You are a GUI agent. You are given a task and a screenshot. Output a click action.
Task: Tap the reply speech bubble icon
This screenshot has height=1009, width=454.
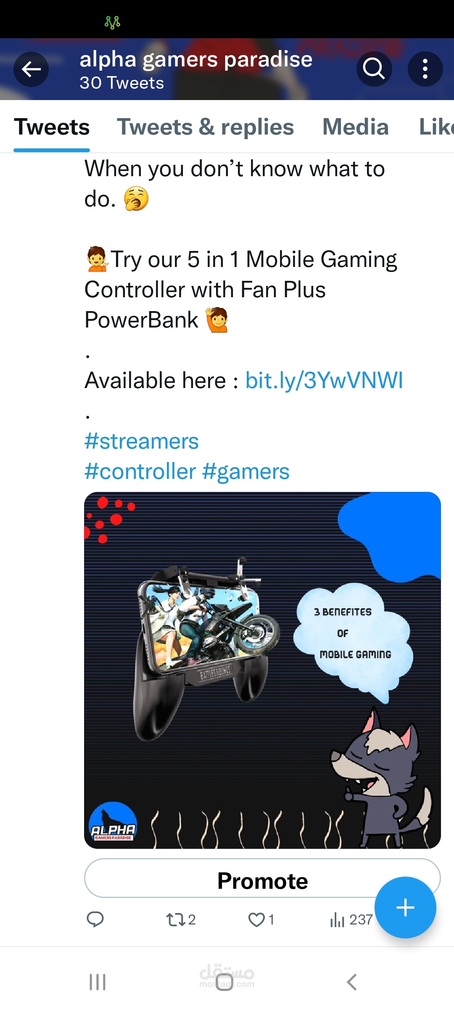point(95,919)
